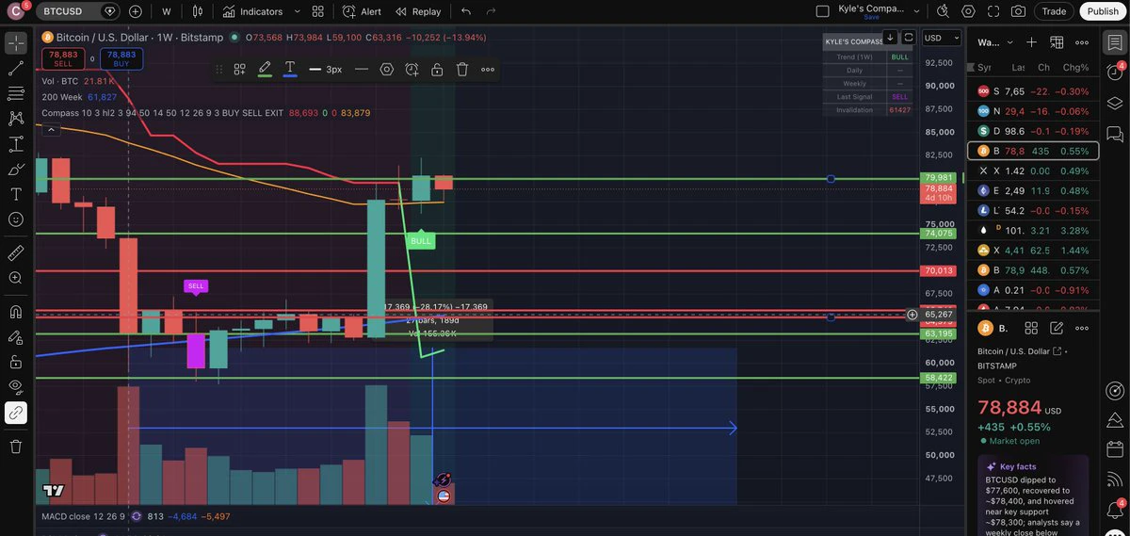Select the crosshair cursor tool
This screenshot has height=536, width=1130.
16,43
